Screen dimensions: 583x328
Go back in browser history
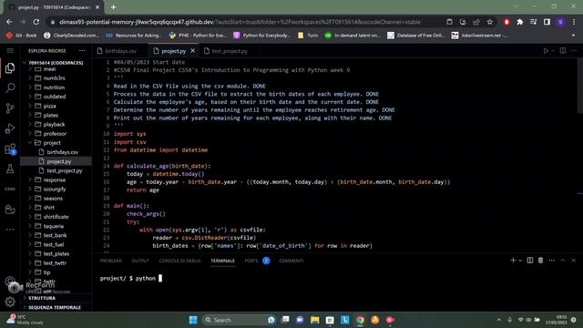(x=9, y=22)
